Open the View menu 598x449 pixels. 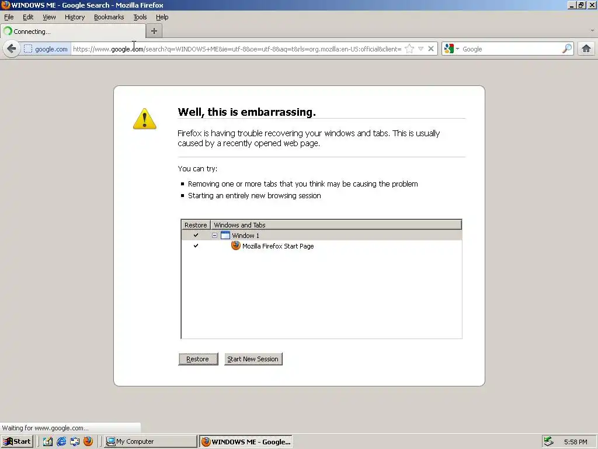[49, 17]
